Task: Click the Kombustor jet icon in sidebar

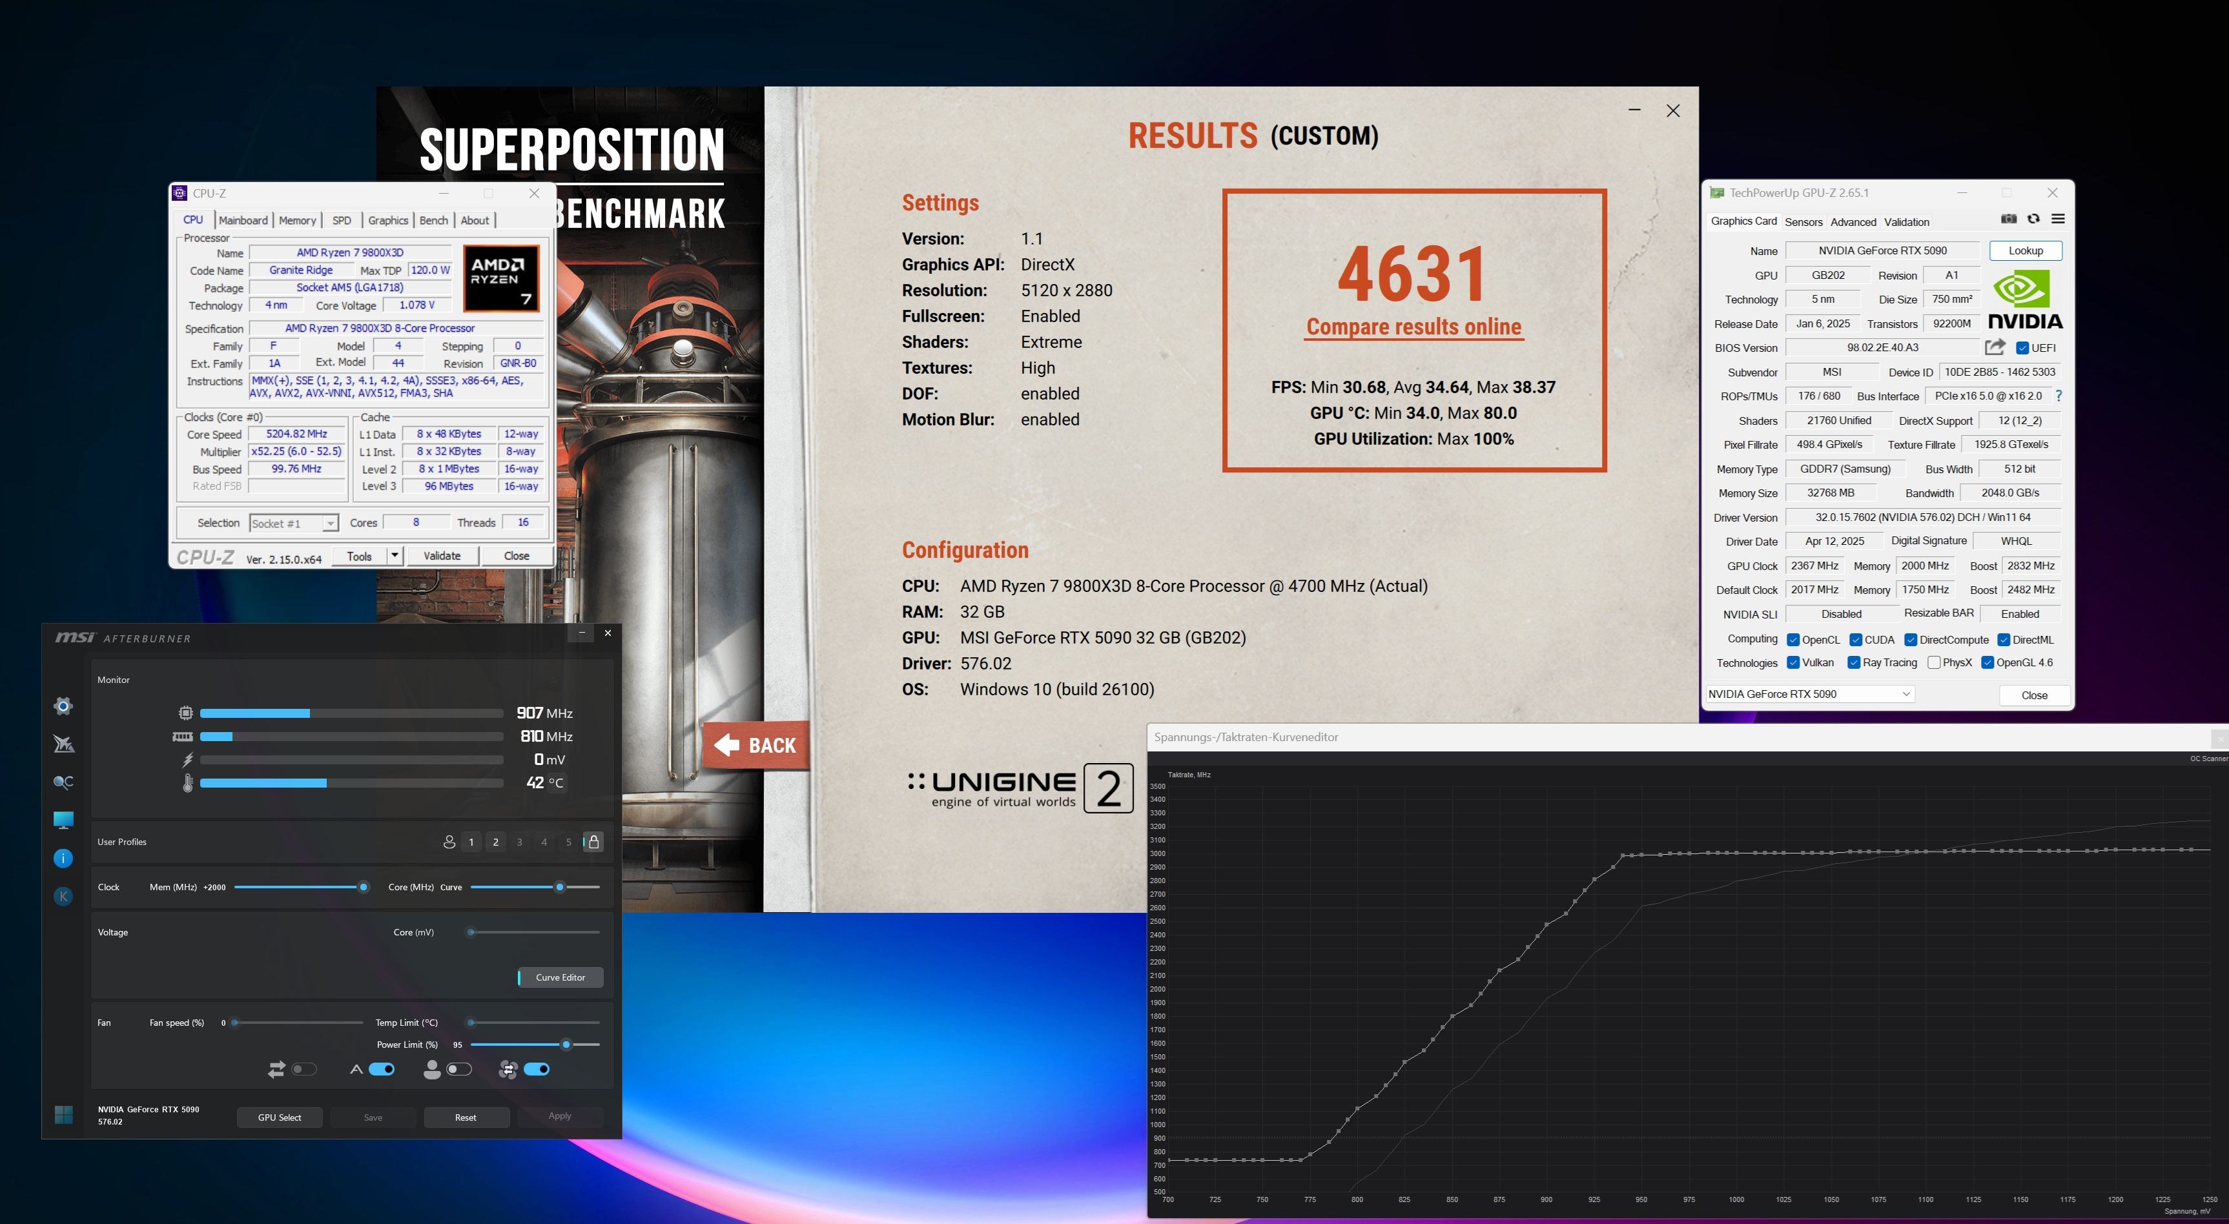Action: (63, 744)
